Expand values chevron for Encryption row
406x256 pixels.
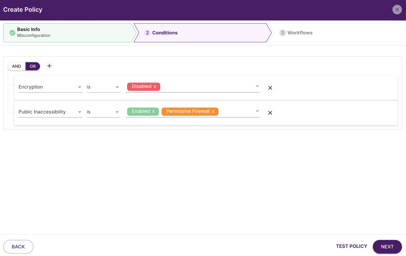[257, 86]
